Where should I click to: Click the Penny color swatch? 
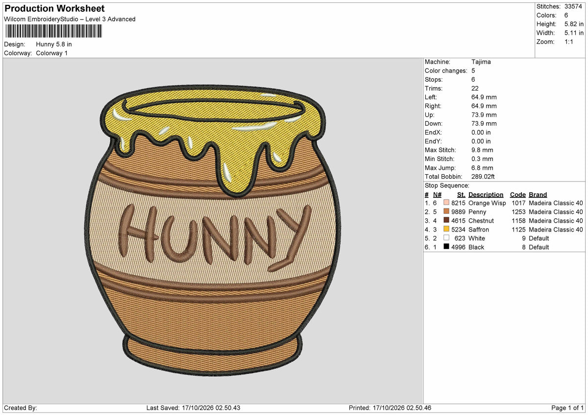click(446, 212)
